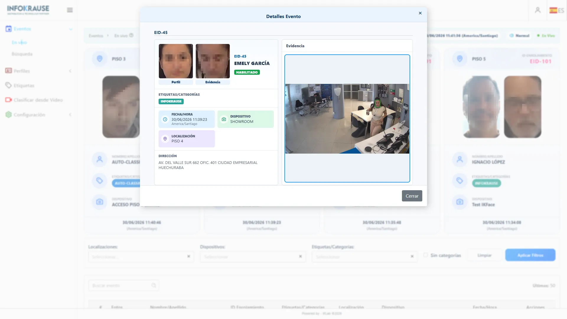The image size is (567, 319).
Task: Select the Perfil face thumbnail
Action: [176, 61]
